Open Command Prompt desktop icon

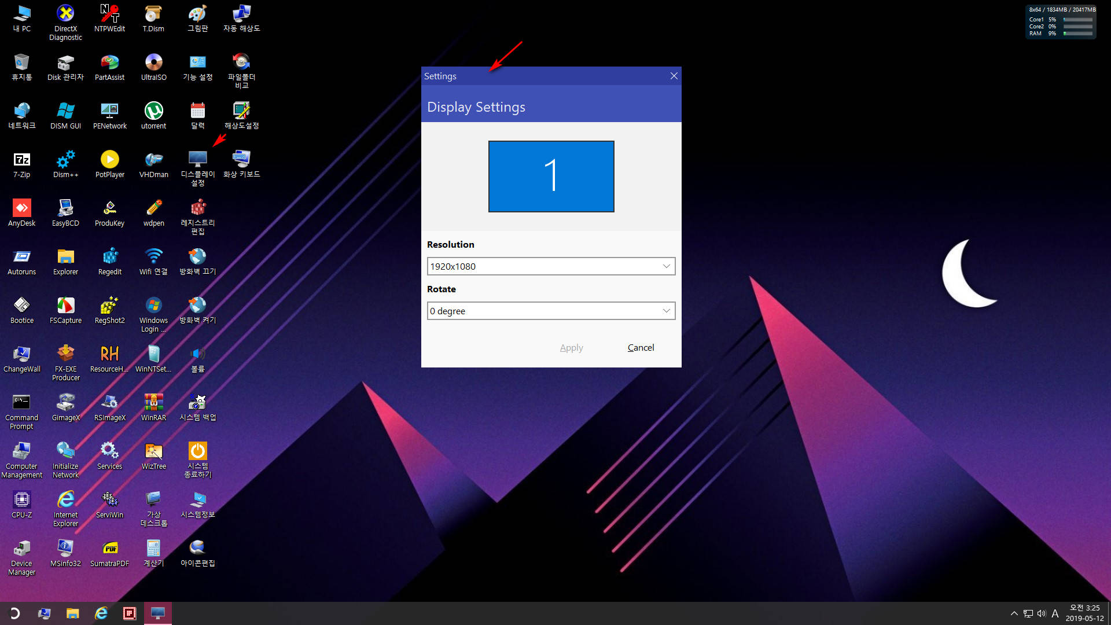[21, 411]
